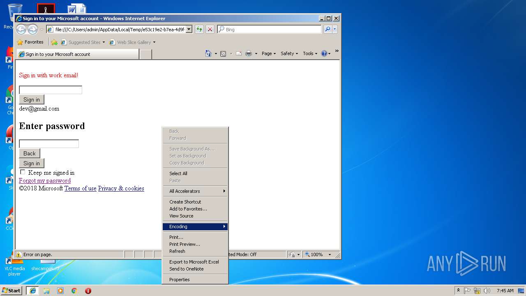
Task: Click the Add to Favorites Bar icon
Action: [54, 42]
